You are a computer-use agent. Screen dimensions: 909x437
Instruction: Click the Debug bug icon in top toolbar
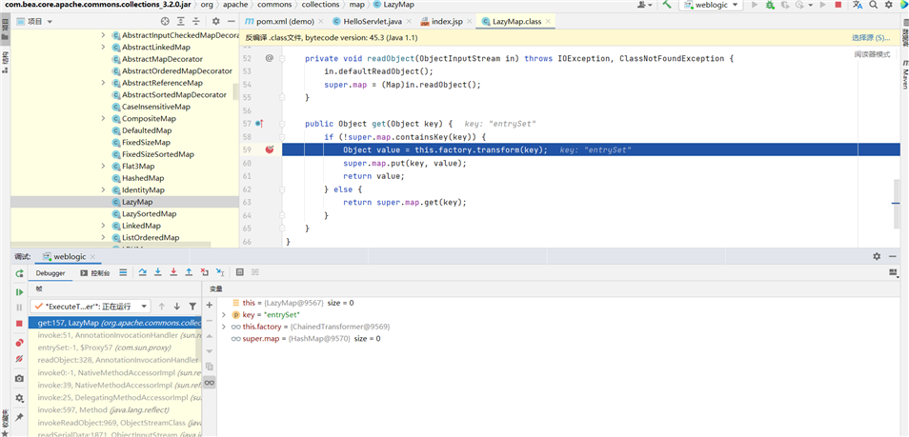769,6
